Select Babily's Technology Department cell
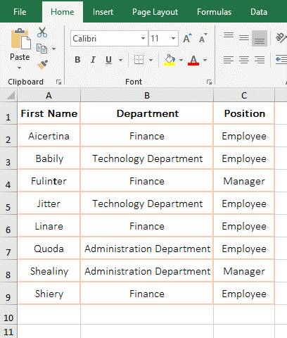Image resolution: width=287 pixels, height=338 pixels. pyautogui.click(x=147, y=158)
